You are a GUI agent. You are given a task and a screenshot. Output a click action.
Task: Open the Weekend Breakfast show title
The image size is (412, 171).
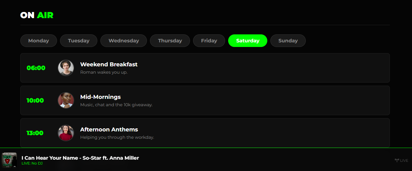109,64
